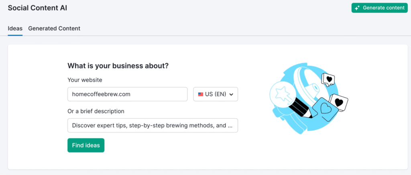Click into the brief description text box
The height and width of the screenshot is (175, 411).
point(153,125)
